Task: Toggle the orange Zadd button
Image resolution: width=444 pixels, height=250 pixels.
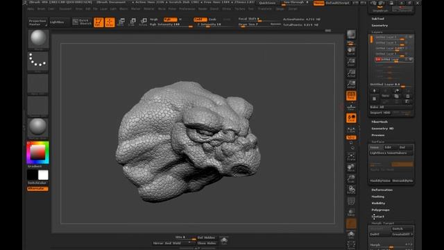Action: (200, 19)
